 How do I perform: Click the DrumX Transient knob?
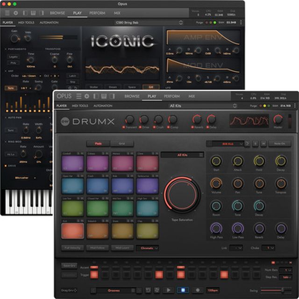pyautogui.click(x=130, y=119)
